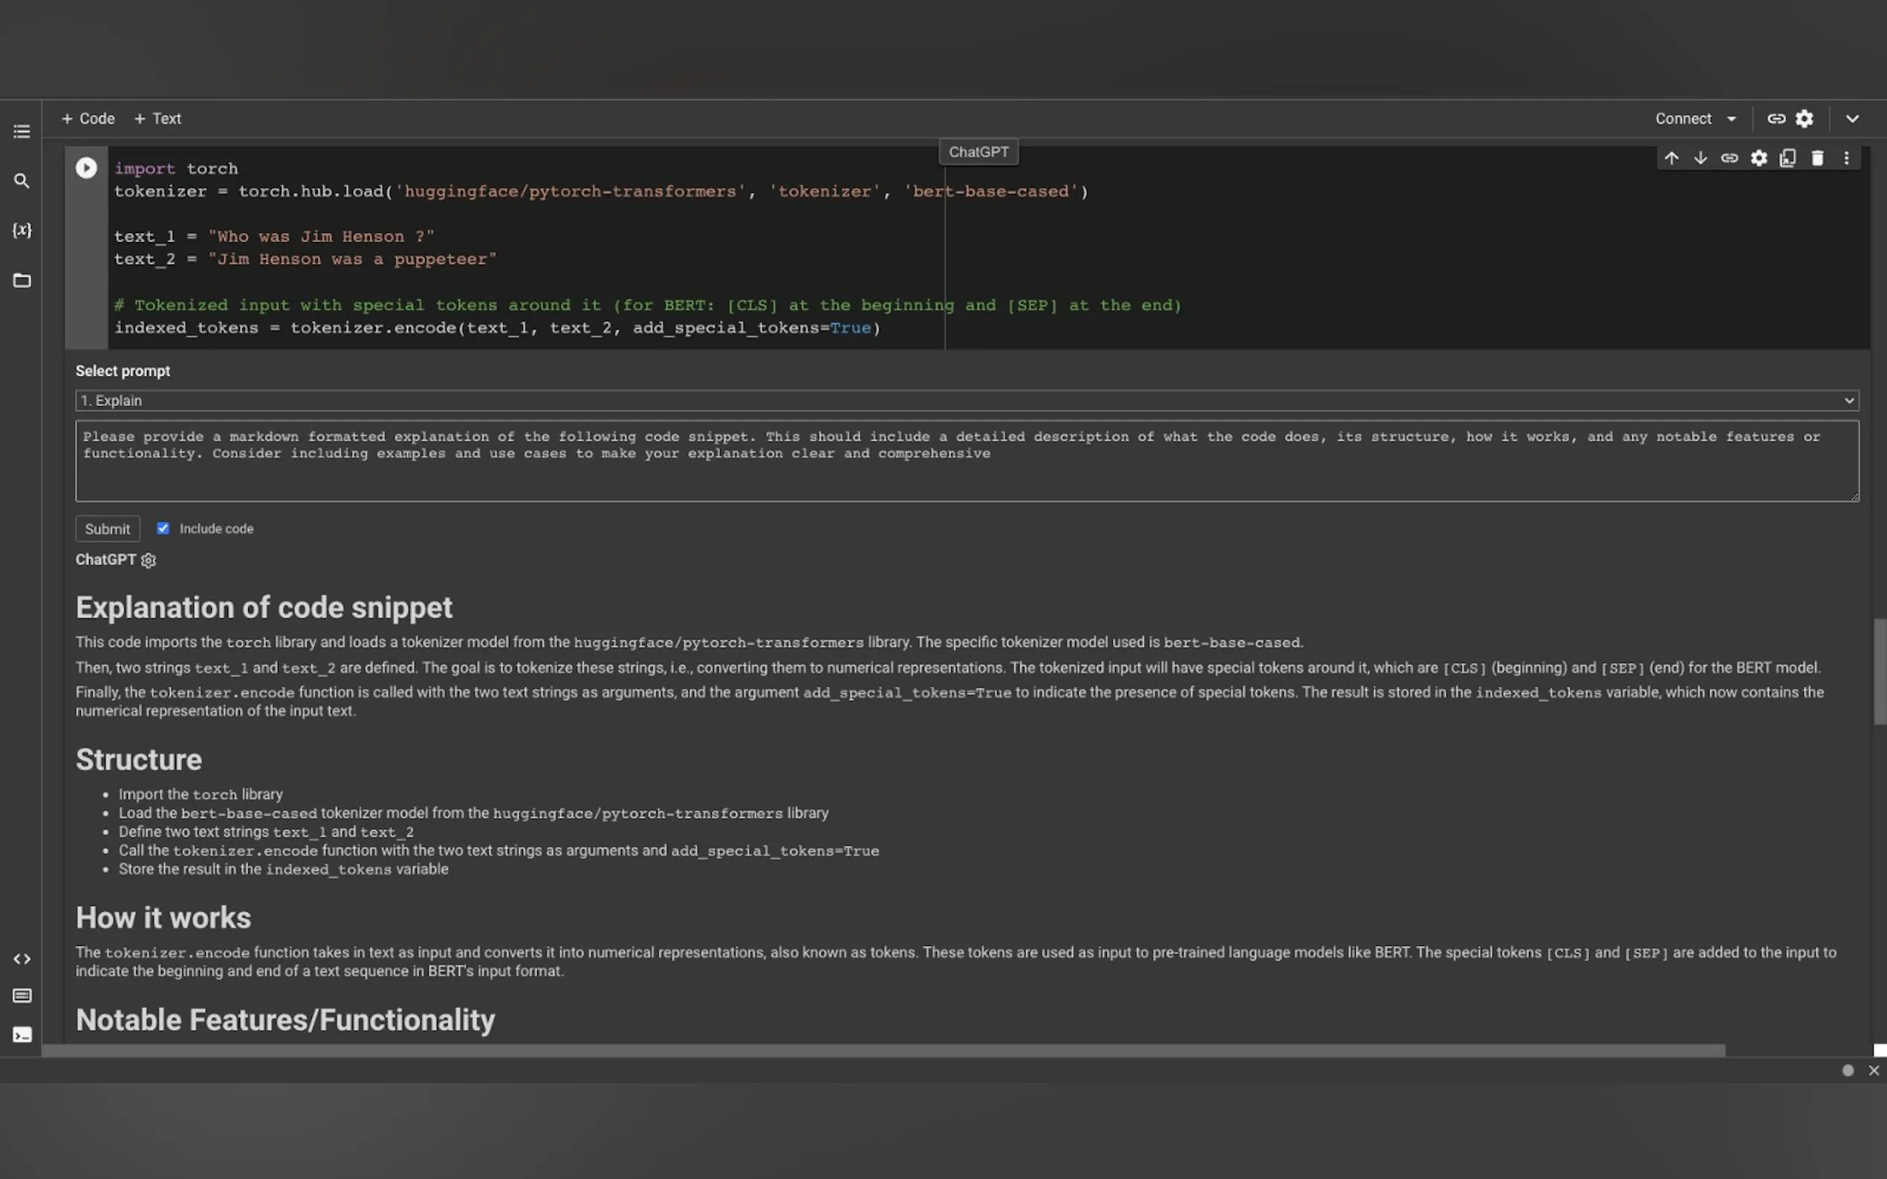Expand the Select prompt dropdown showing Explain

tap(967, 400)
